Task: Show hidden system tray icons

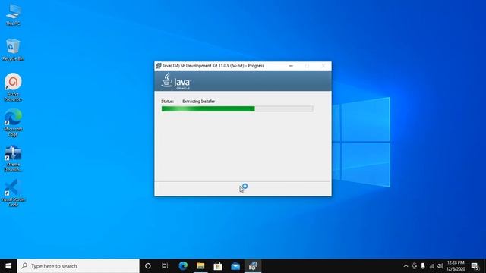Action: 406,266
